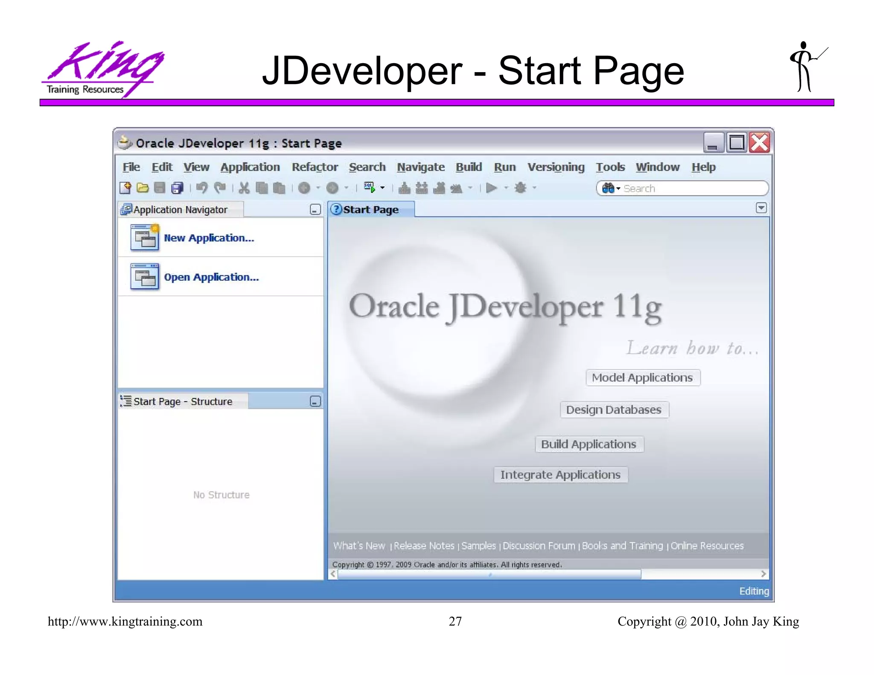Click the Make project icon
This screenshot has height=675, width=874.
coord(404,188)
